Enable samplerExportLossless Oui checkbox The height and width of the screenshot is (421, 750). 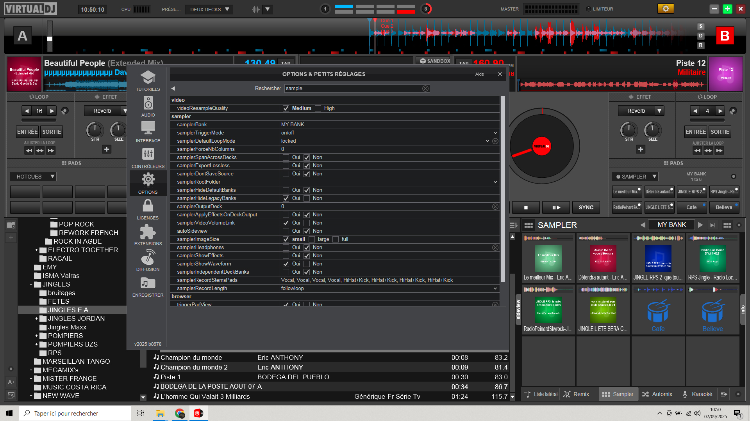point(286,166)
